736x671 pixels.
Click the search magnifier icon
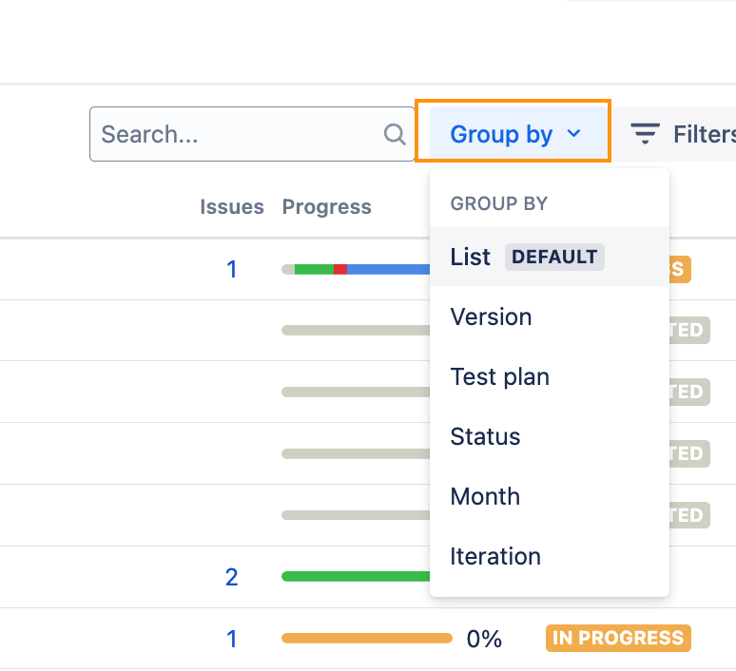pyautogui.click(x=395, y=134)
